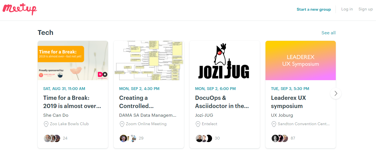This screenshot has height=164, width=376.
Task: Click the Meetup logo
Action: (20, 9)
